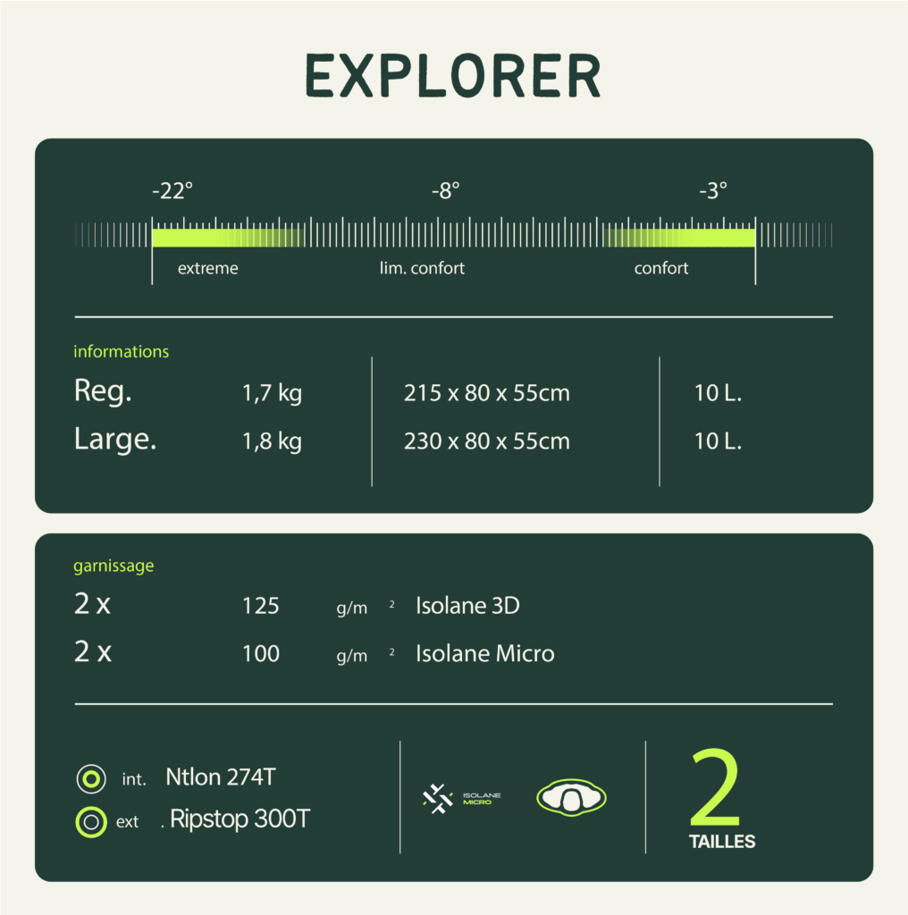Expand the informations section

121,351
